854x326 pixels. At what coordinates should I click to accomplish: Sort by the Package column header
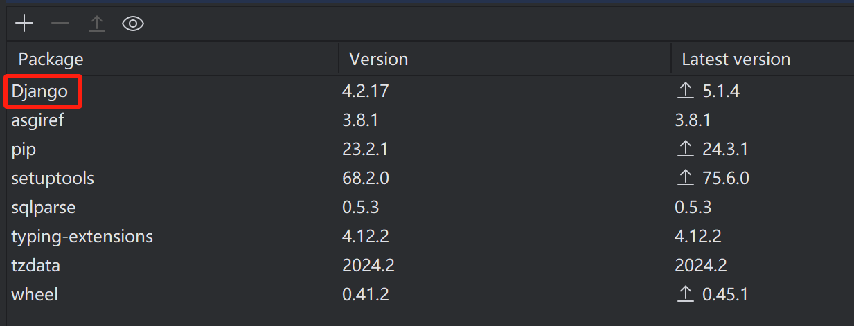pyautogui.click(x=51, y=60)
